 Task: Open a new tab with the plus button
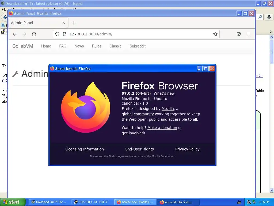(74, 23)
